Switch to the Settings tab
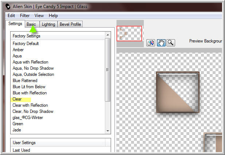 click(x=15, y=24)
